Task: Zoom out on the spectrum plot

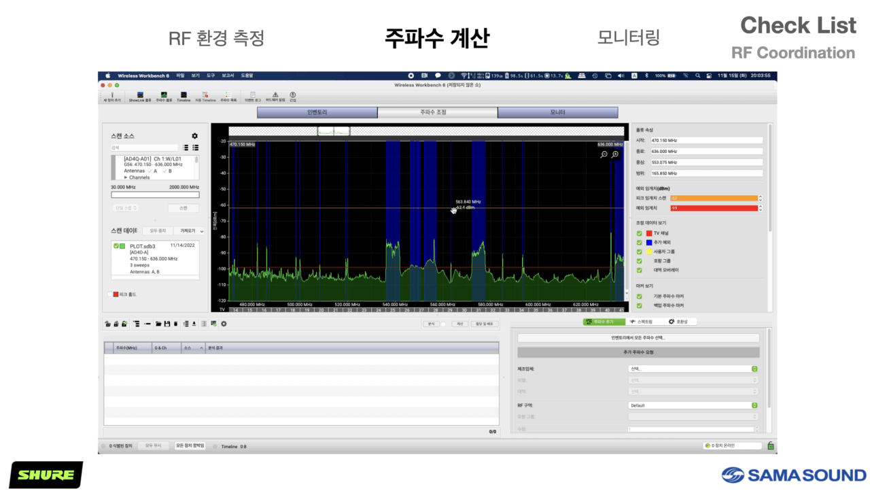Action: click(604, 154)
